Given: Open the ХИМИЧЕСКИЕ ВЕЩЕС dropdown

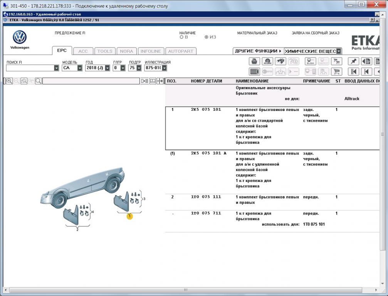Looking at the screenshot, I should 339,51.
